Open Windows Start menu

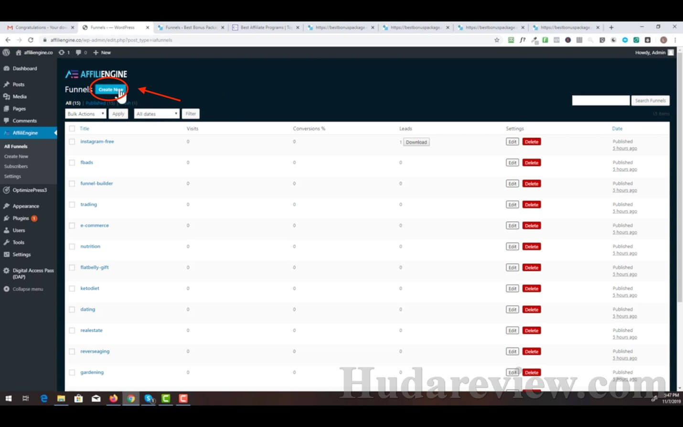(x=8, y=398)
